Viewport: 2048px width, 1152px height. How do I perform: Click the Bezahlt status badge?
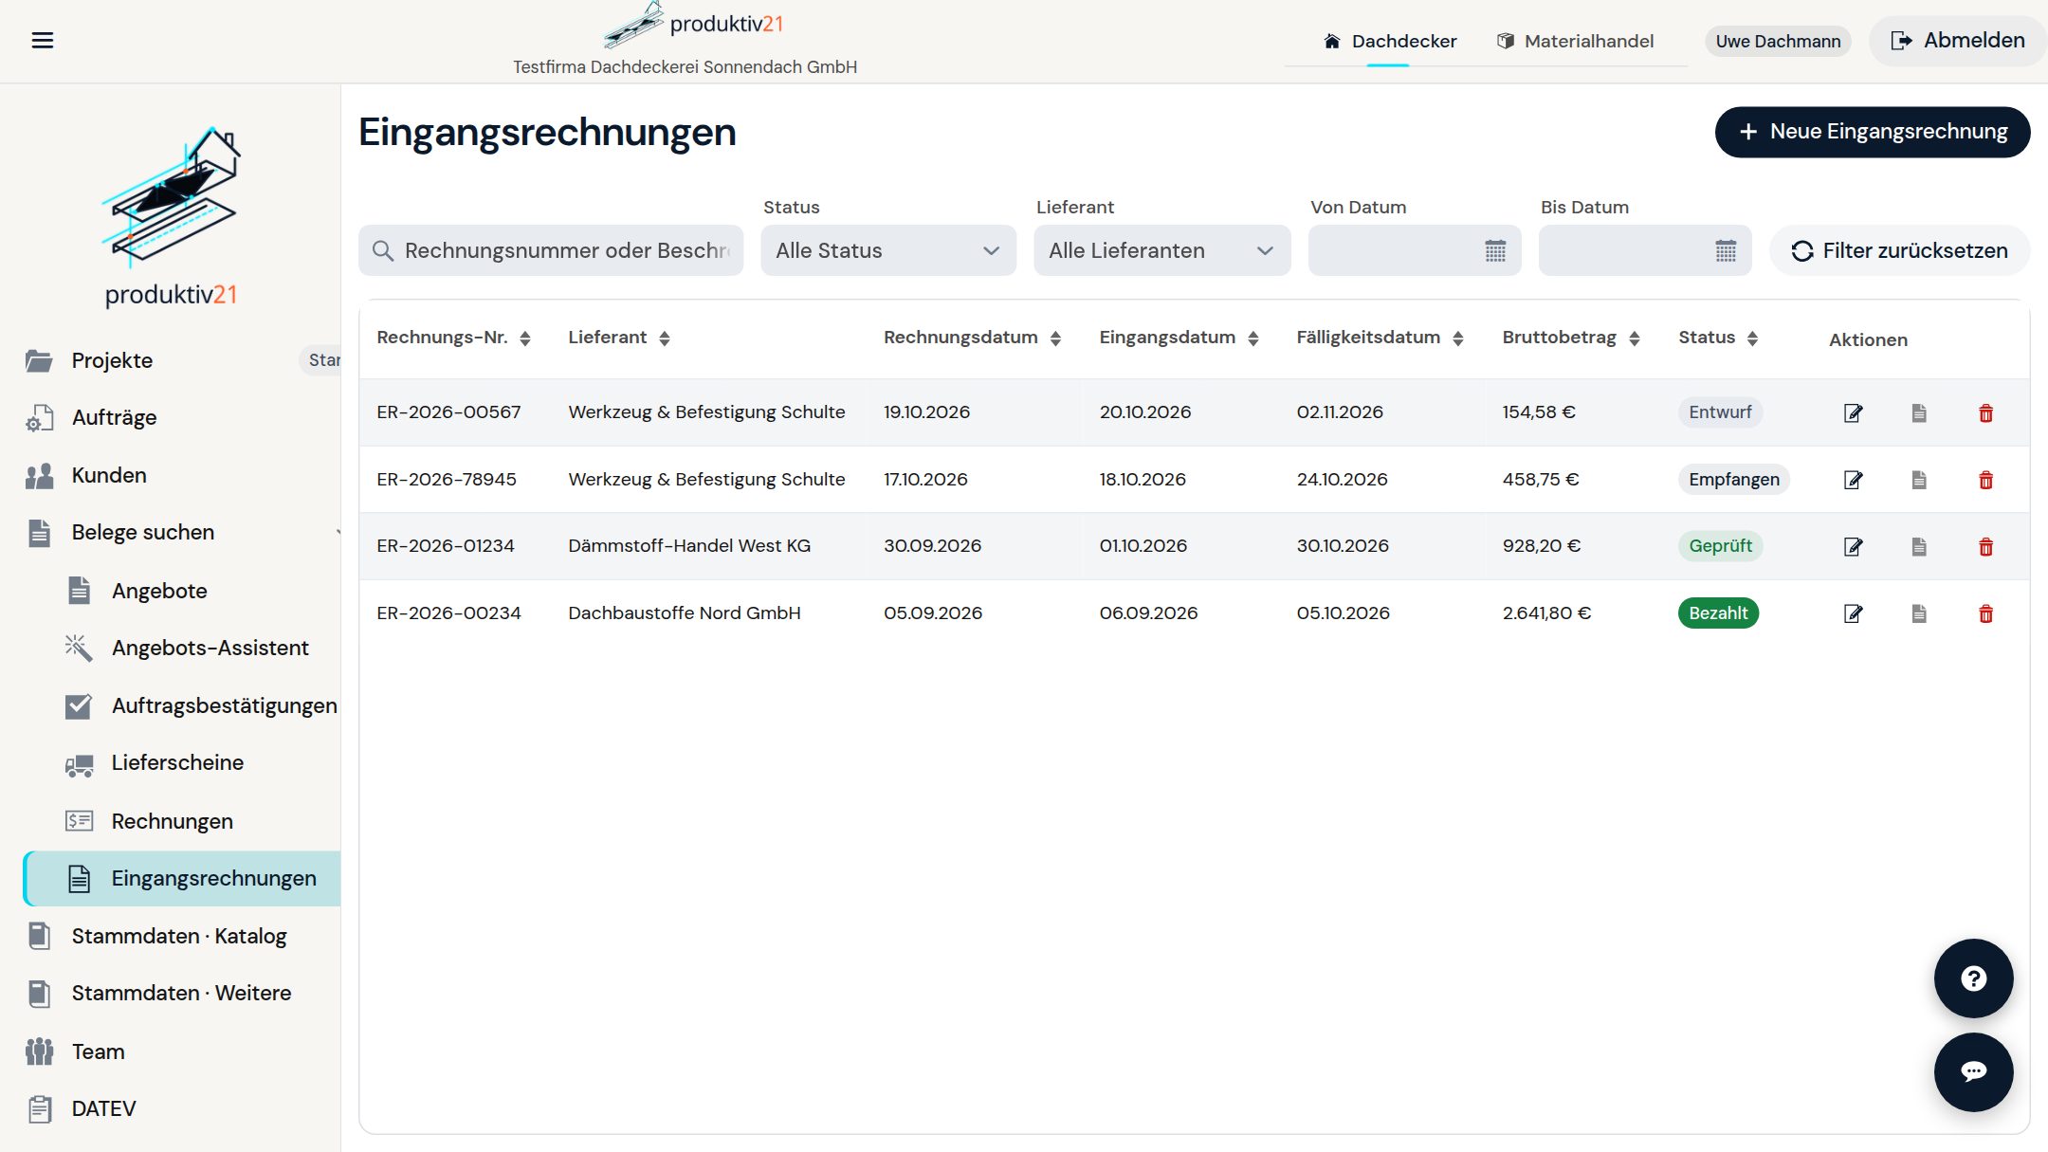point(1718,613)
